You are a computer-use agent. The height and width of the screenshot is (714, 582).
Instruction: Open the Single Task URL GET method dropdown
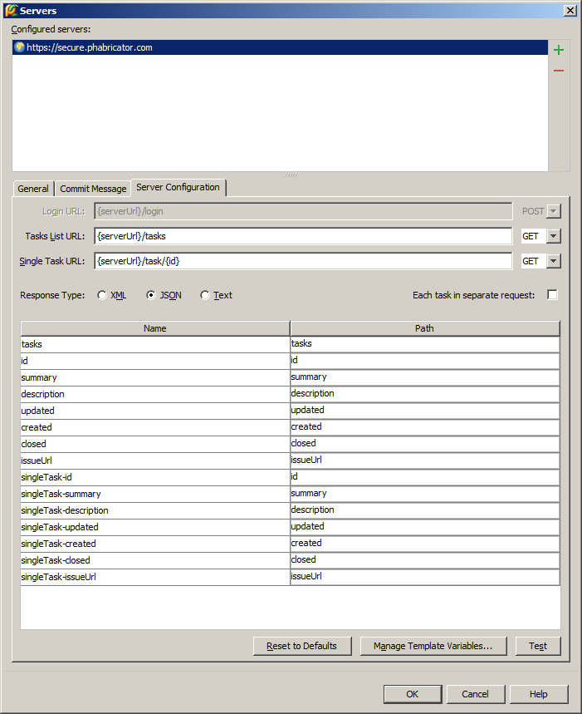pos(553,261)
